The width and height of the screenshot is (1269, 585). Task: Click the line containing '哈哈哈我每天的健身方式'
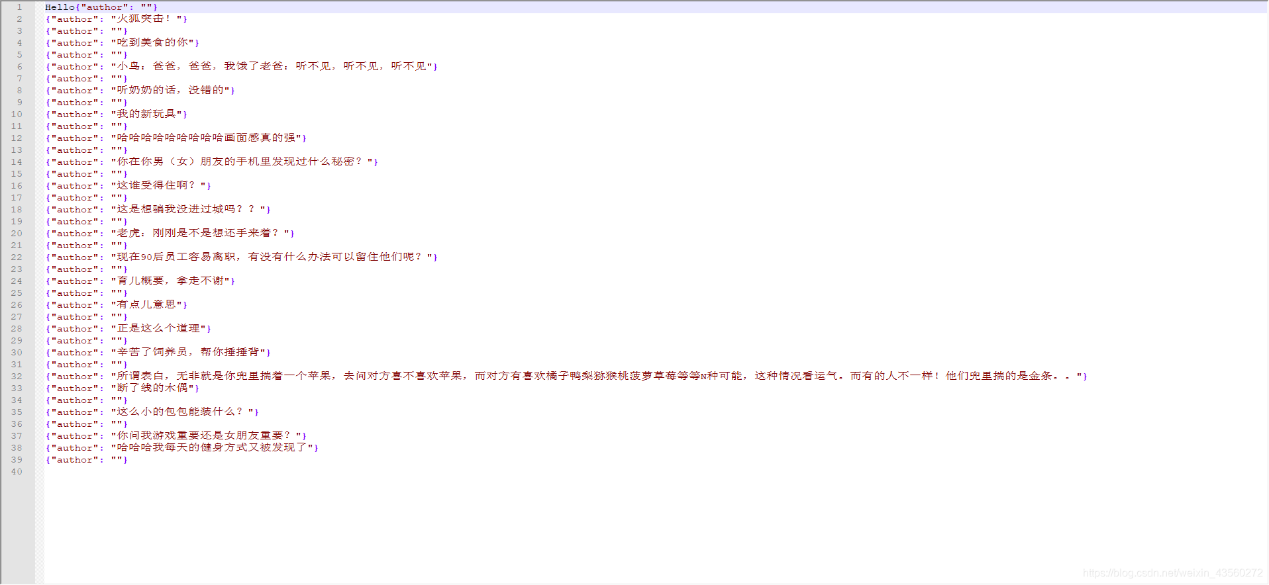pyautogui.click(x=182, y=448)
